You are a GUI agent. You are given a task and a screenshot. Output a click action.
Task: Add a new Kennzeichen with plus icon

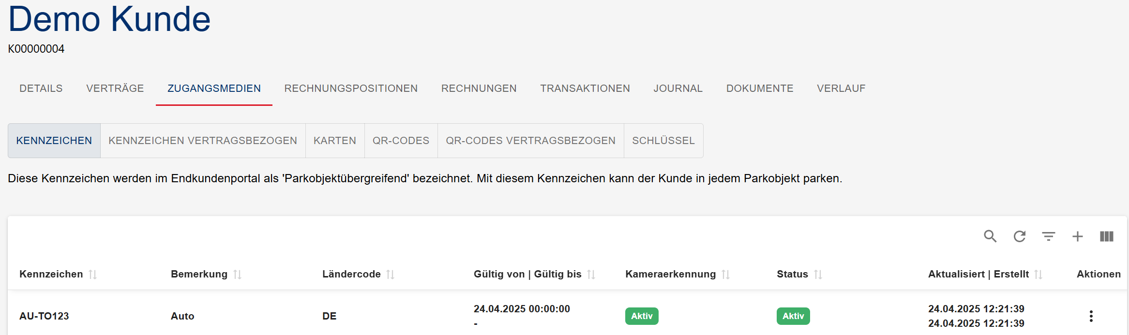[1078, 236]
